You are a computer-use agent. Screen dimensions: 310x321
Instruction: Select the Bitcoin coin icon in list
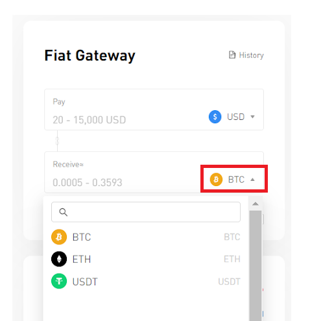(59, 237)
